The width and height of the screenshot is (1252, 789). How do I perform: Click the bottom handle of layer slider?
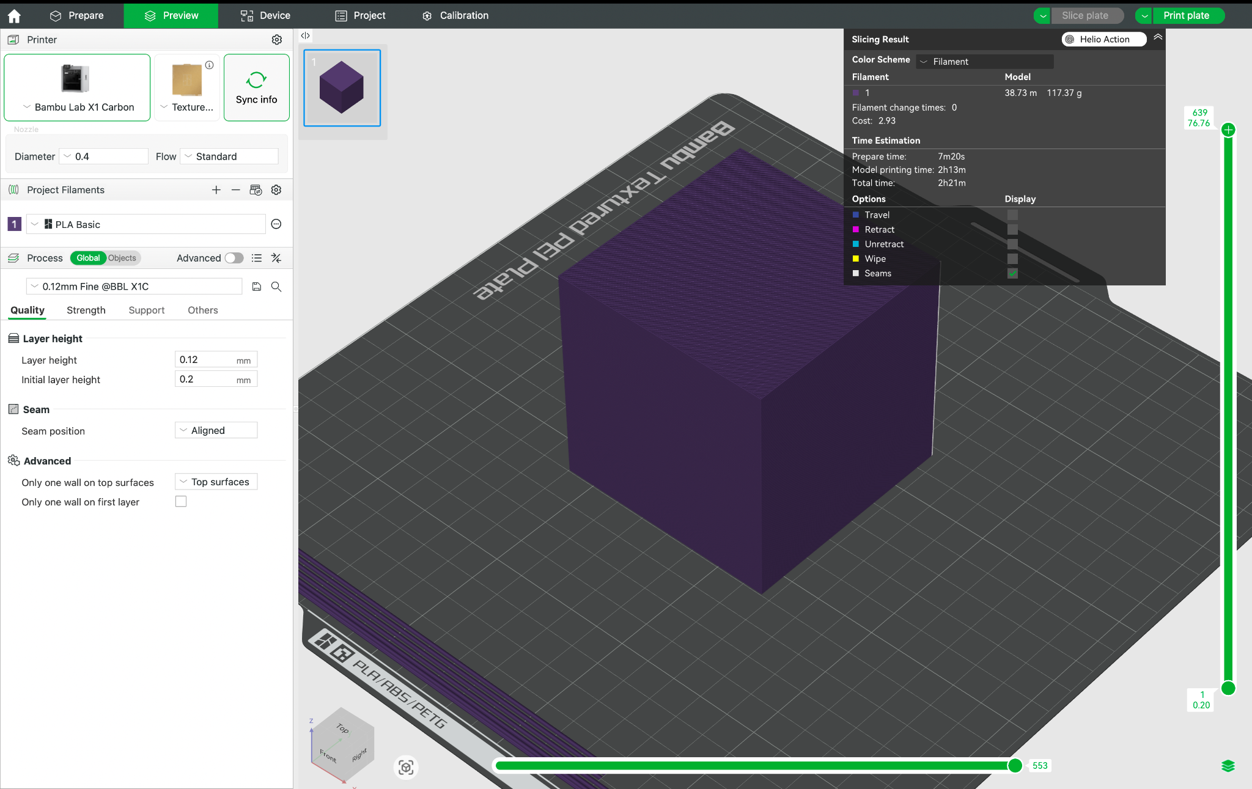click(1228, 688)
